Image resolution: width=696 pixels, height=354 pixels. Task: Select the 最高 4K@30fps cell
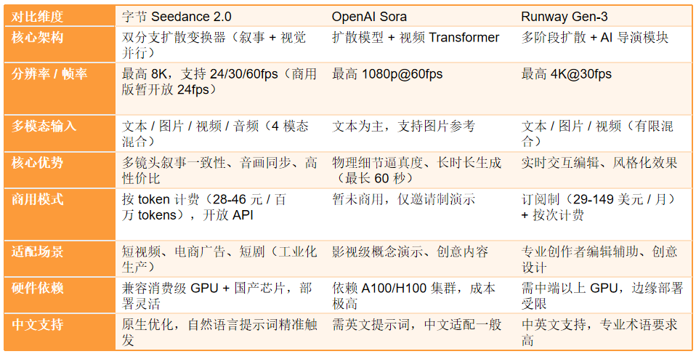tap(567, 74)
